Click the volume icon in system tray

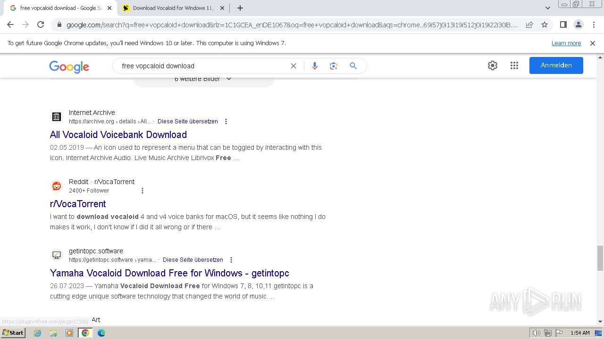[x=536, y=333]
